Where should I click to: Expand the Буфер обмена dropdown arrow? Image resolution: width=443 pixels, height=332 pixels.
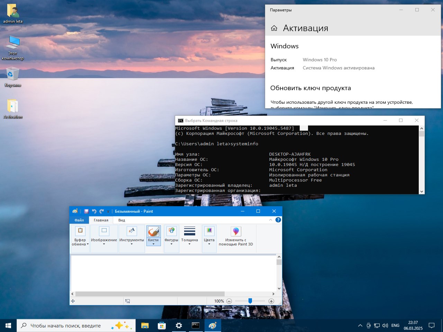click(x=88, y=244)
